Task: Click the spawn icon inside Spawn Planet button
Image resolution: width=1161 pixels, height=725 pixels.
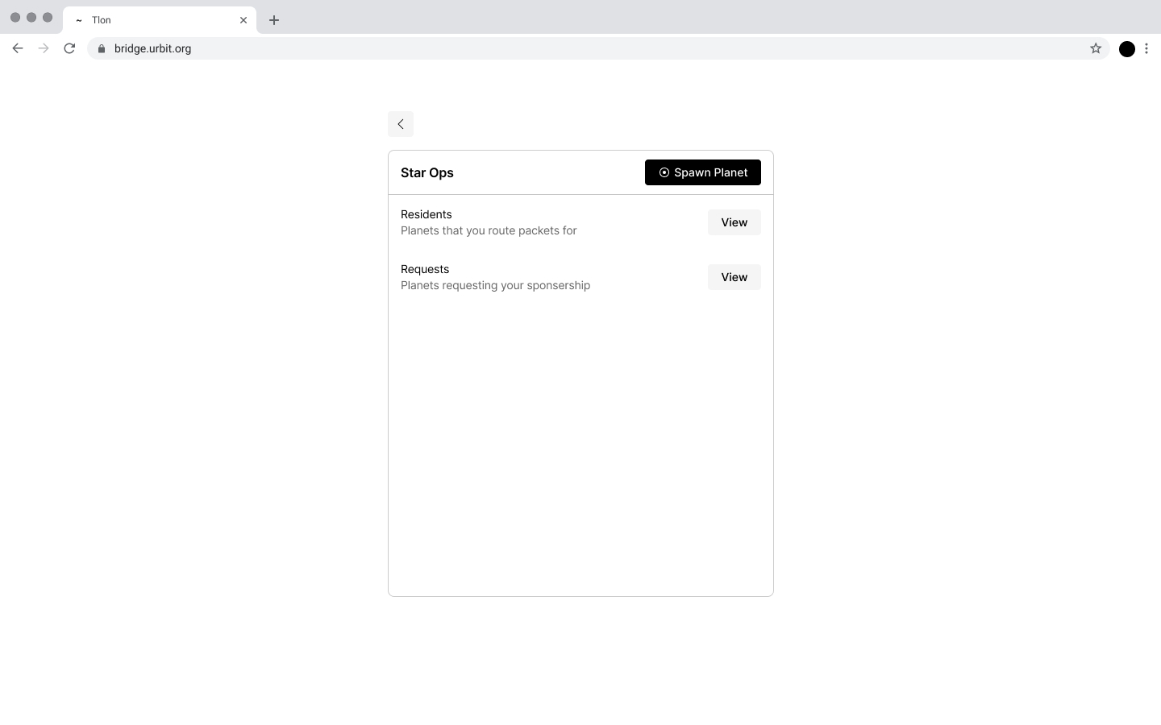Action: (x=664, y=172)
